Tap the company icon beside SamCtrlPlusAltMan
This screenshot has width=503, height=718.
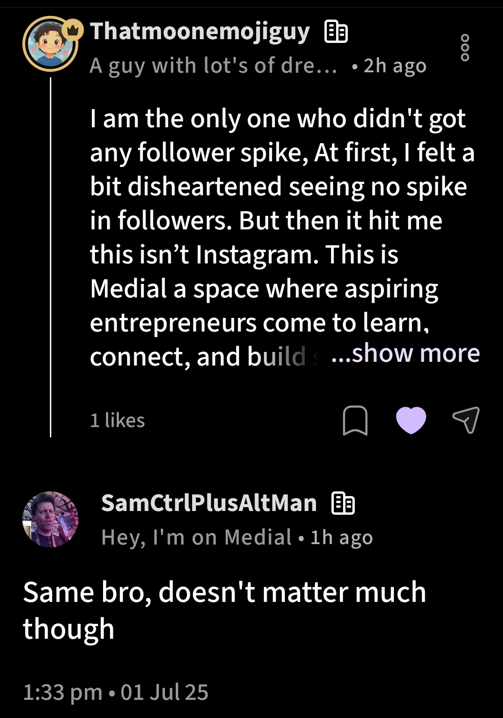click(x=343, y=504)
